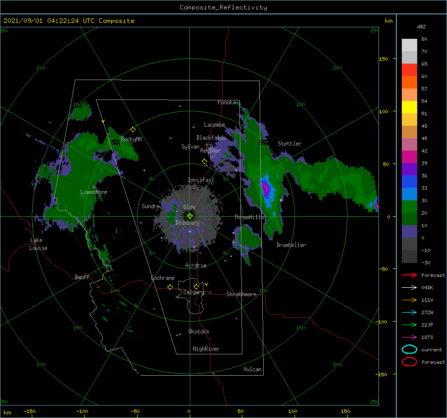Click the 18TS legend label text

point(427,337)
